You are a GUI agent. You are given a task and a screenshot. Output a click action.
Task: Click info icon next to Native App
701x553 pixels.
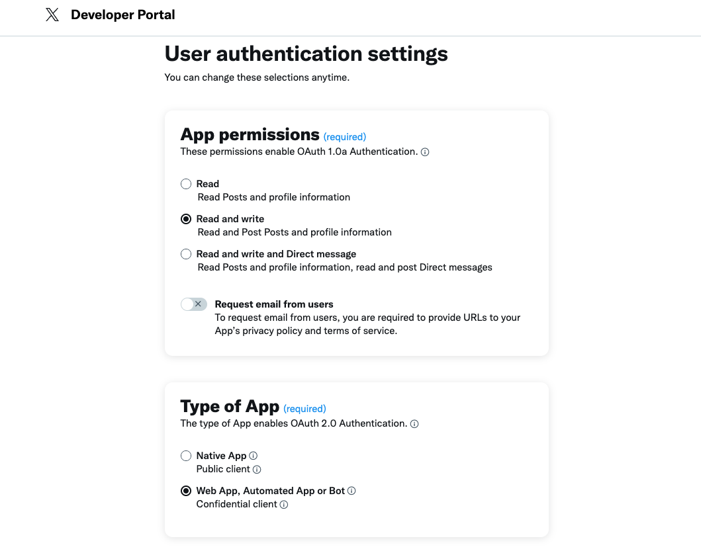pos(253,456)
